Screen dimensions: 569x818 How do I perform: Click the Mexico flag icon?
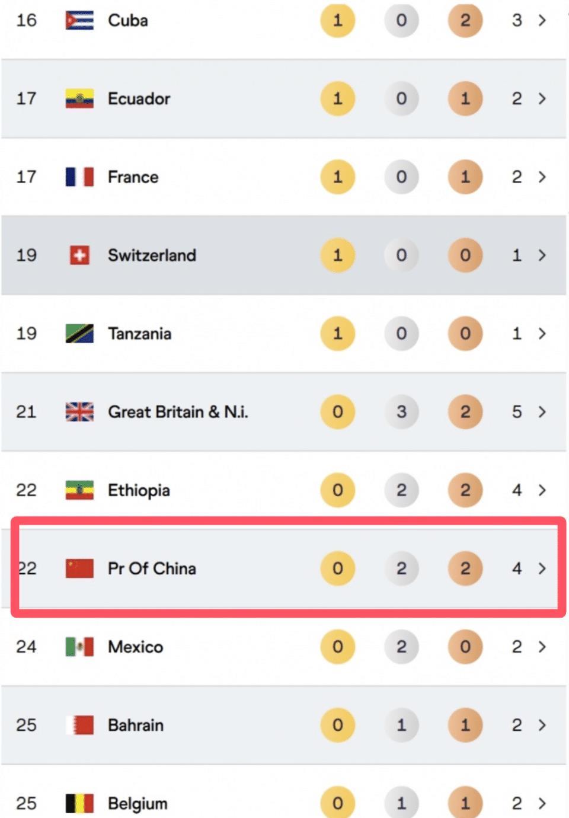pos(79,647)
